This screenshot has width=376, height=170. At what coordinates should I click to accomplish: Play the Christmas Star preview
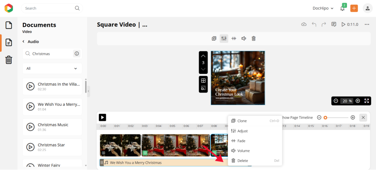pyautogui.click(x=30, y=147)
